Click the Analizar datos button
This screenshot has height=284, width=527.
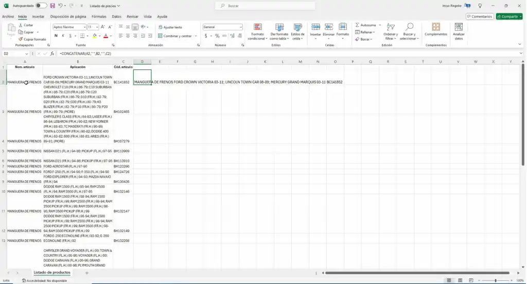tap(459, 31)
